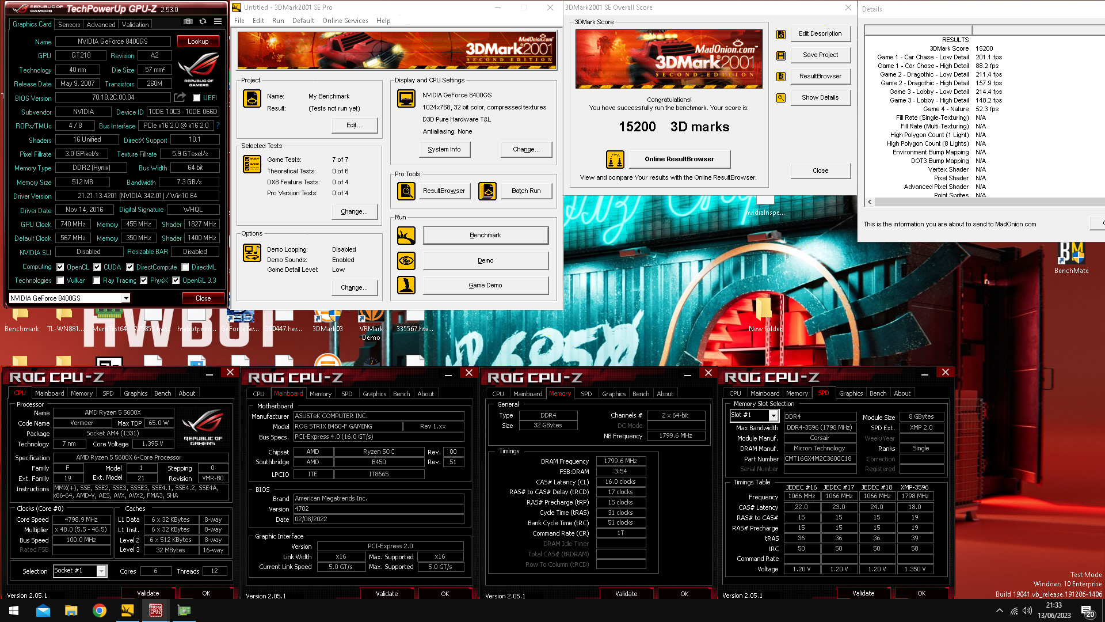Click ResultBrowser icon in Overall Score window

781,76
